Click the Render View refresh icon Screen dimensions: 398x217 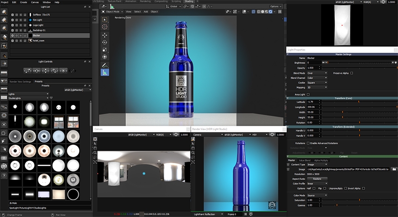251,214
